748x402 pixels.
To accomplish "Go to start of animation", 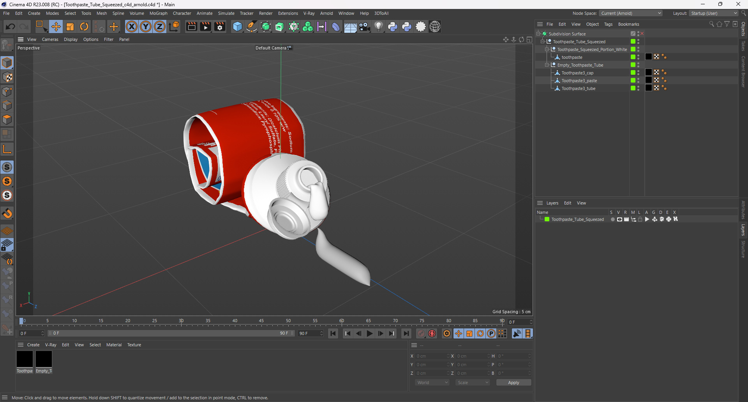I will (333, 333).
